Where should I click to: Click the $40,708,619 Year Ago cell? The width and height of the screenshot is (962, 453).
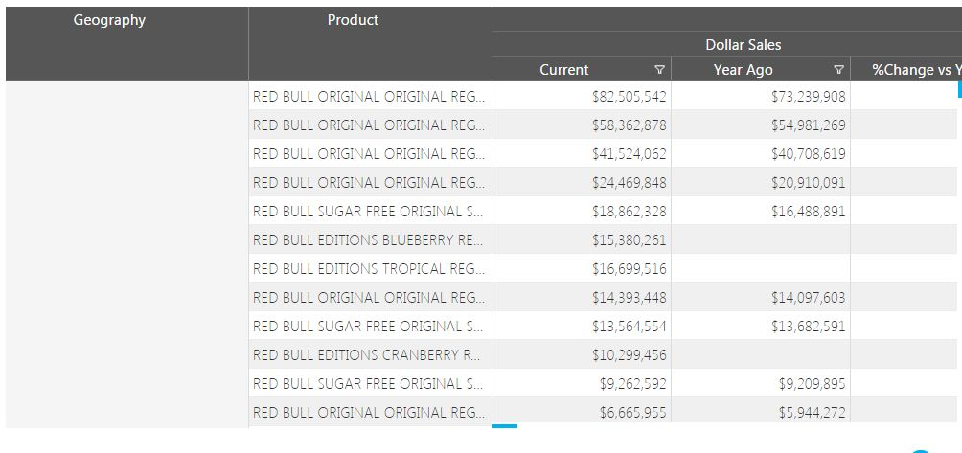click(x=808, y=154)
